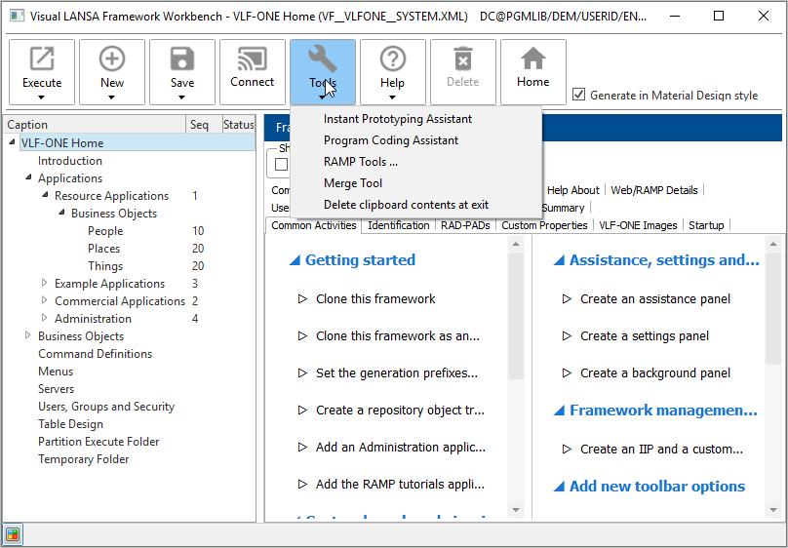
Task: Open Clone this framework as an... activity
Action: (398, 336)
